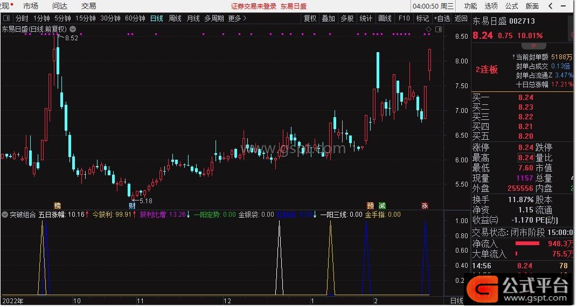Expand dropdown beside 东易日盛(日线,前复权)

(x=73, y=29)
